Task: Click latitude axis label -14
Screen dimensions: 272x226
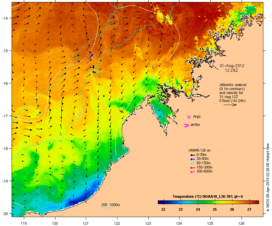Action: (5, 18)
